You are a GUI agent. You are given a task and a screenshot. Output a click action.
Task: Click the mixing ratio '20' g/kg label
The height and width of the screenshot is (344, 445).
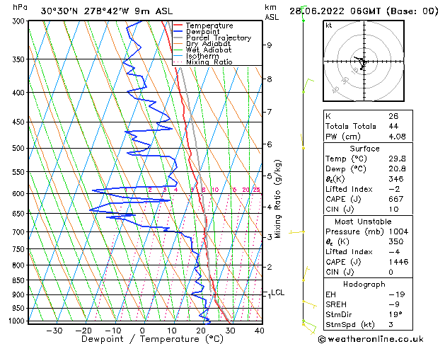click(245, 190)
